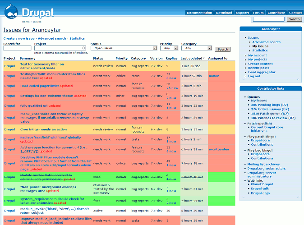Go to the Support tab
Screen dimensions: 304x225
242,13
